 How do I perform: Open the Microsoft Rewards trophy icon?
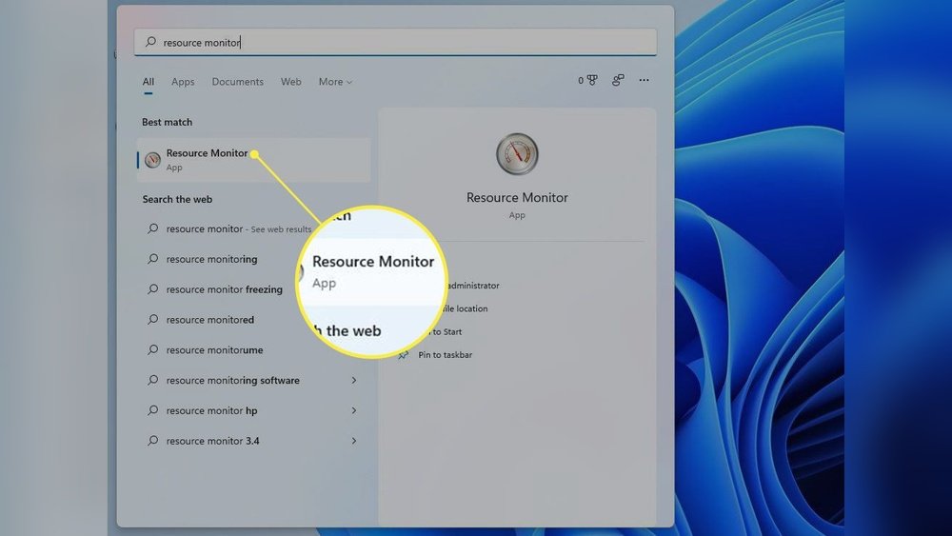(591, 81)
